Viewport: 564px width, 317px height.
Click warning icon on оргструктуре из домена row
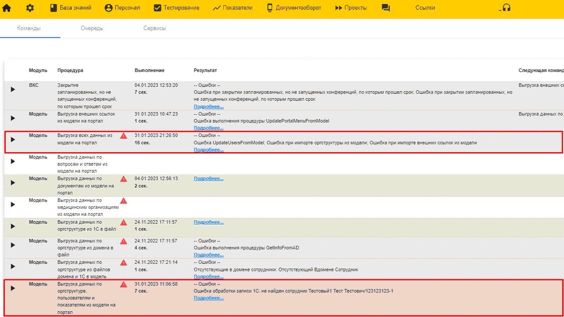(x=123, y=241)
